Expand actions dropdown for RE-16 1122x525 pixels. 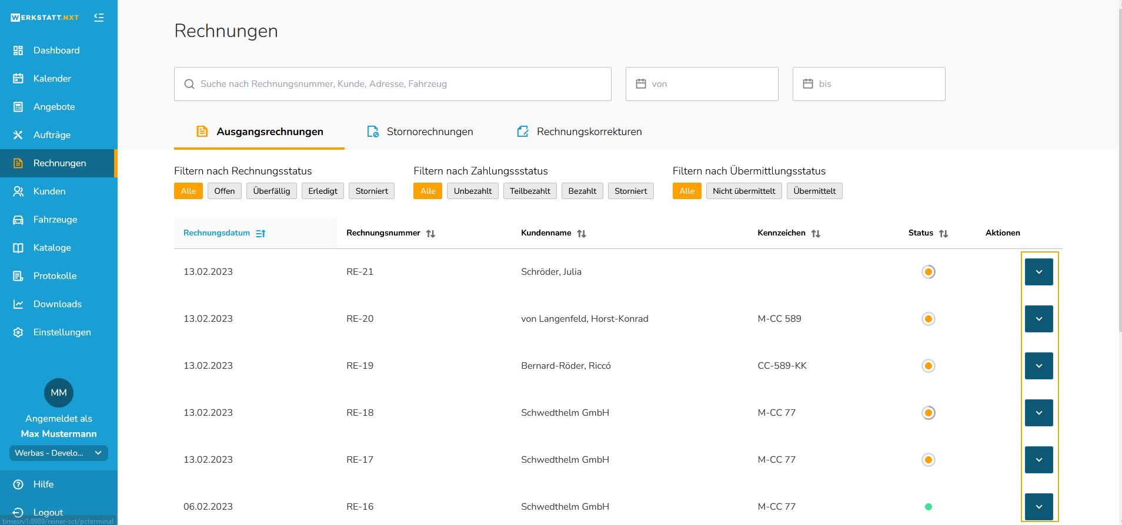click(1039, 507)
